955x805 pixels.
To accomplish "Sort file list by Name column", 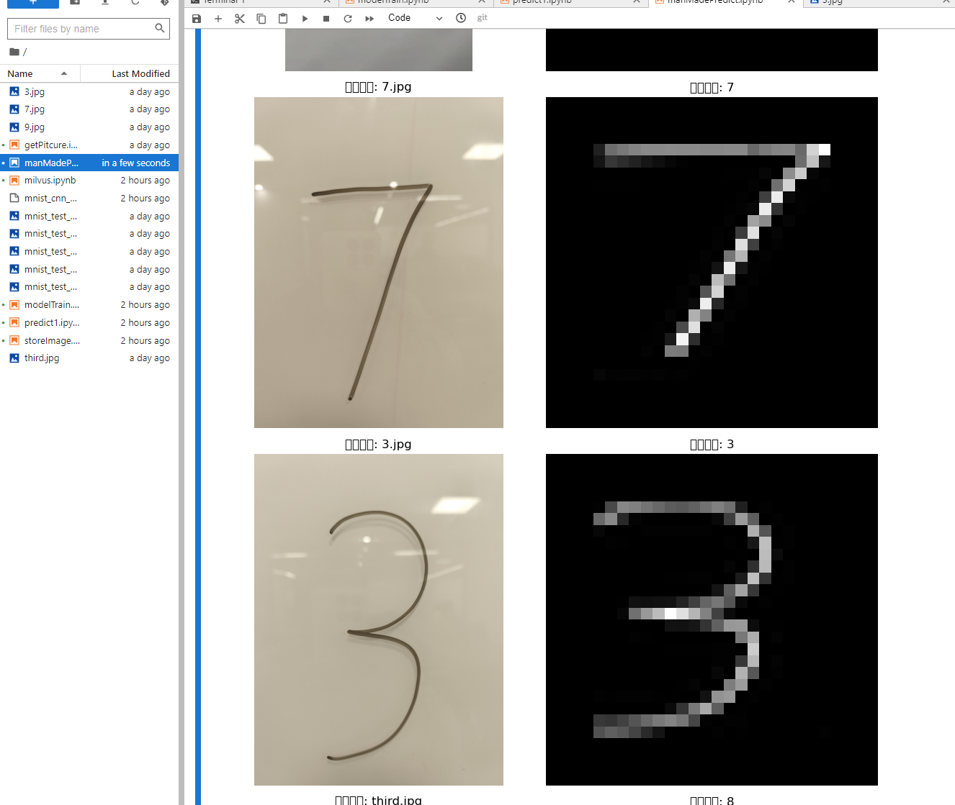I will pyautogui.click(x=40, y=73).
